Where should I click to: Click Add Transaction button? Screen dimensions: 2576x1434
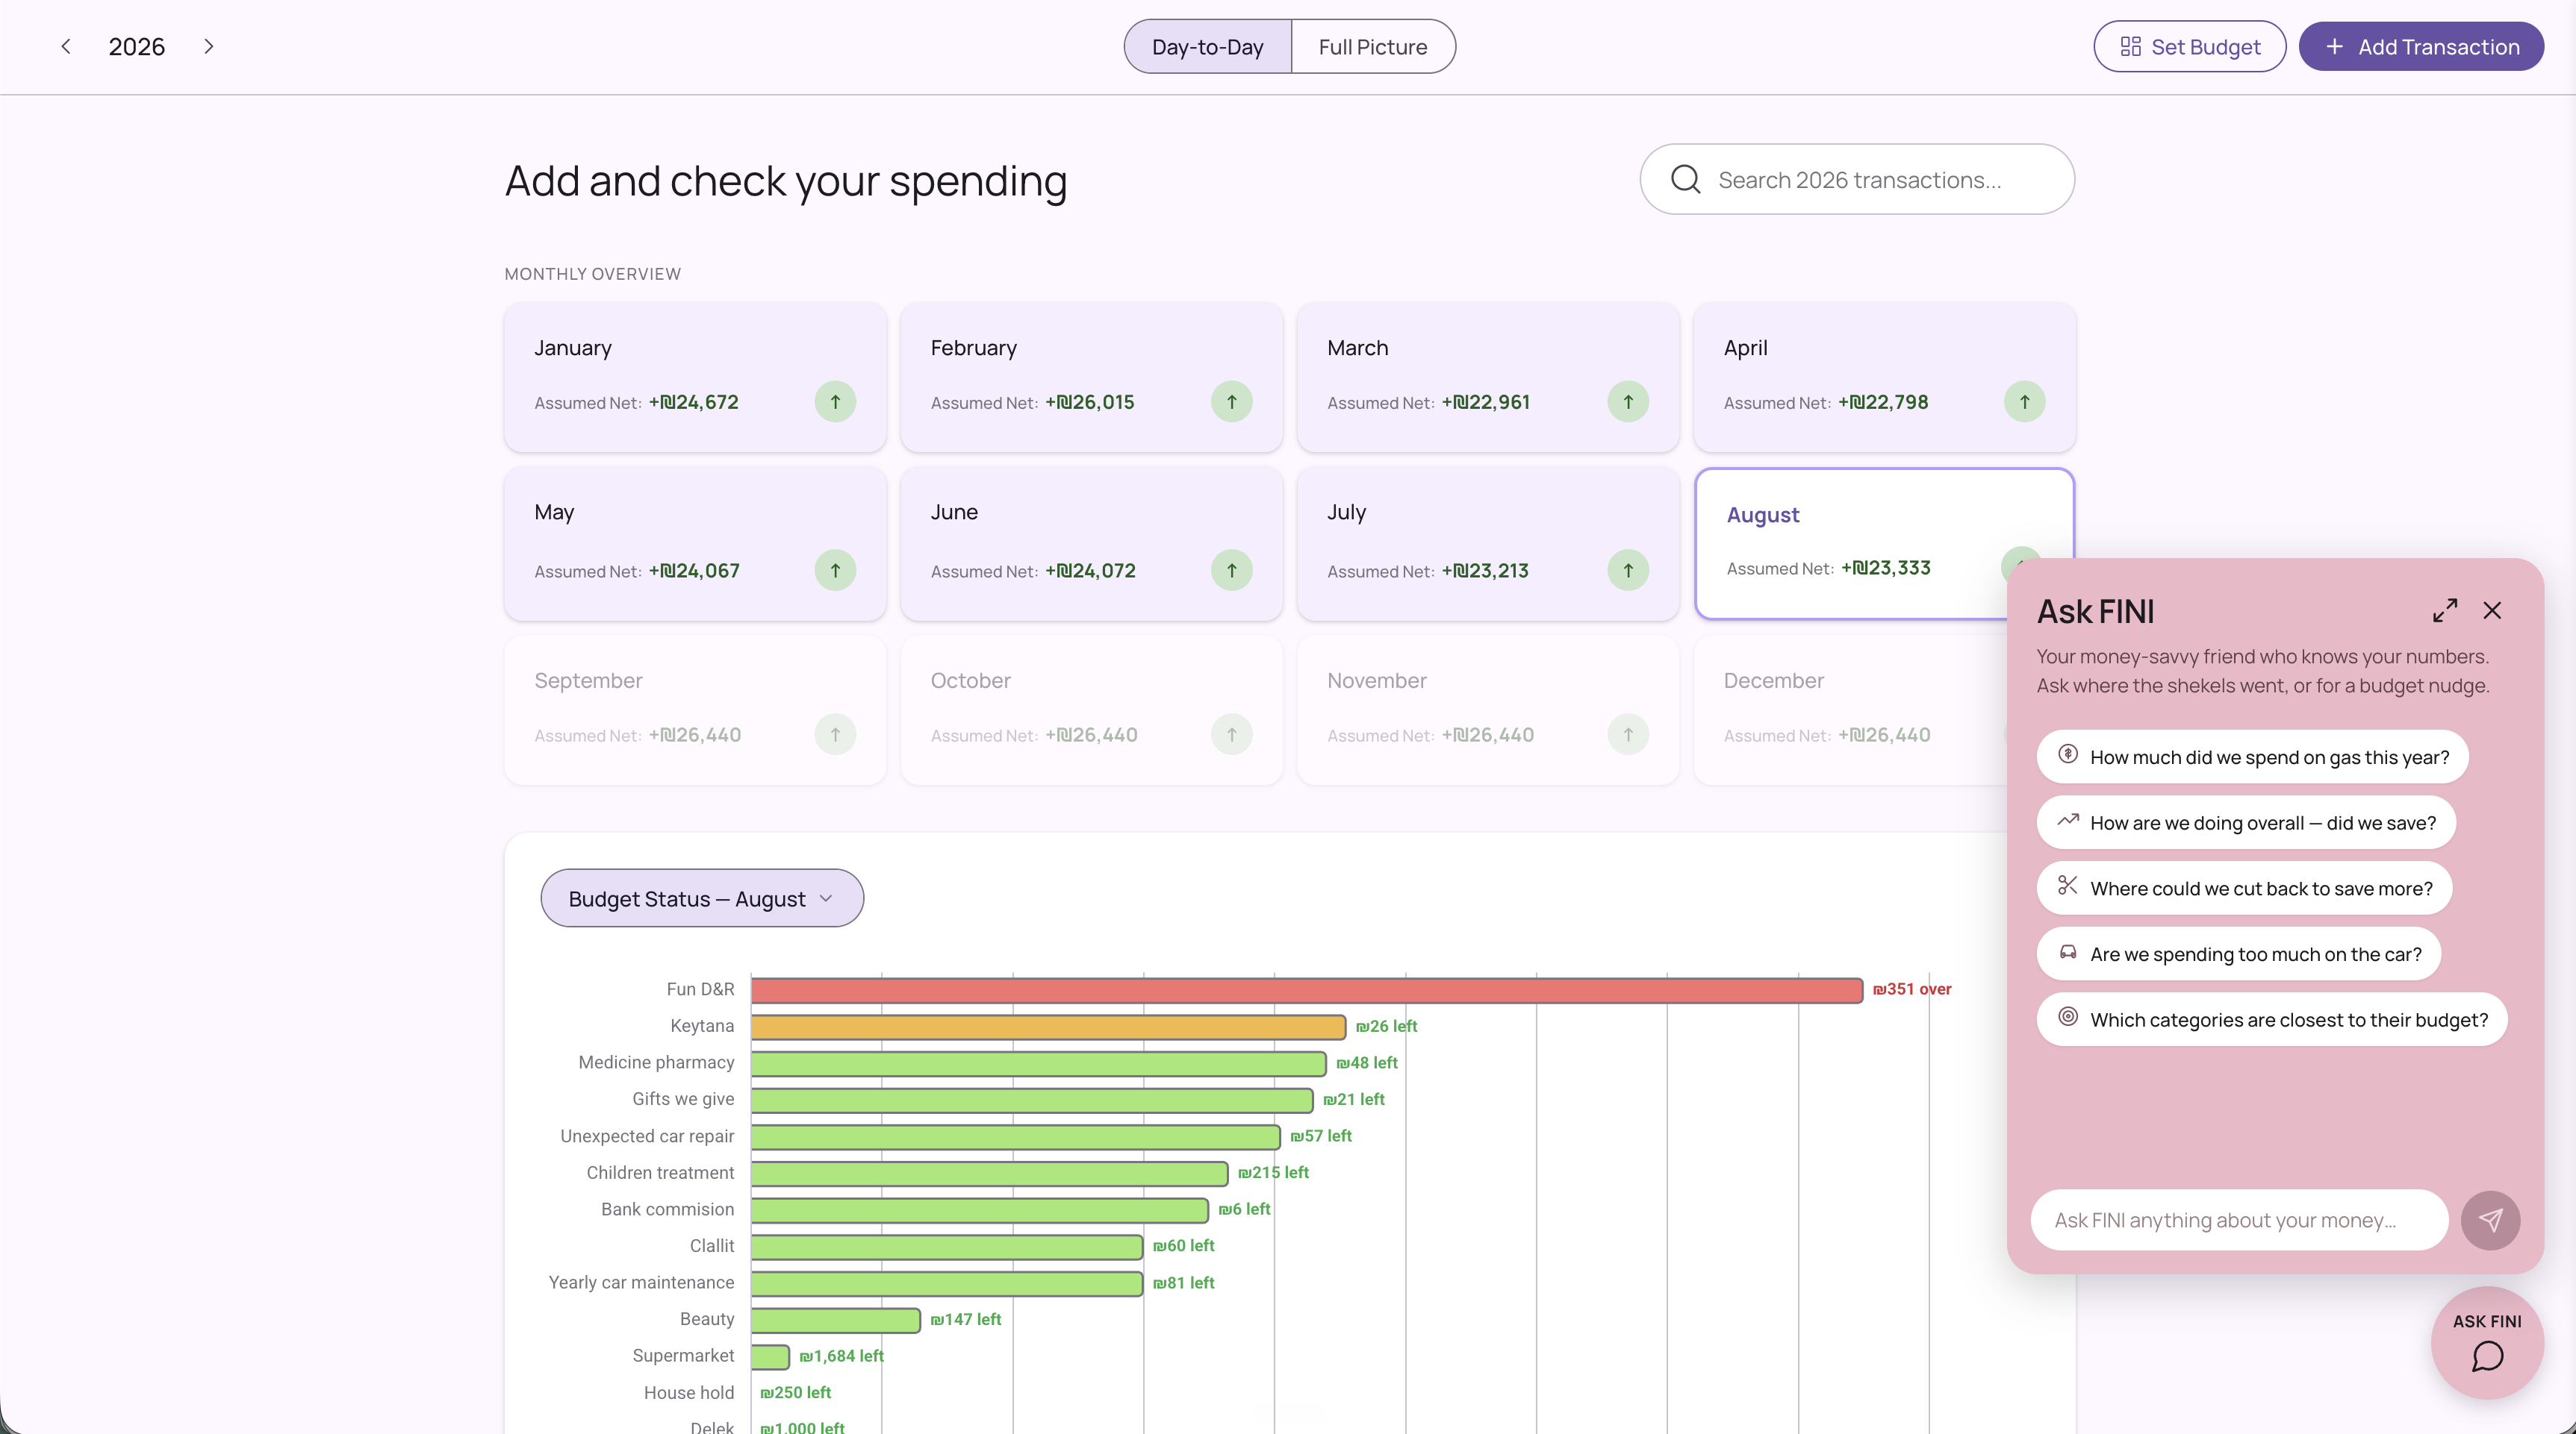click(2420, 46)
